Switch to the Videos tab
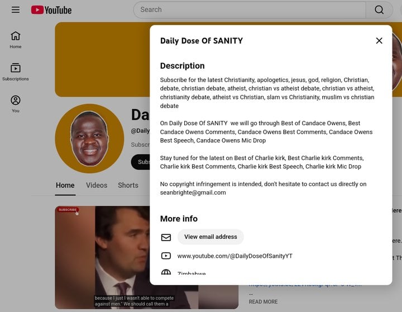The height and width of the screenshot is (312, 402). click(96, 185)
